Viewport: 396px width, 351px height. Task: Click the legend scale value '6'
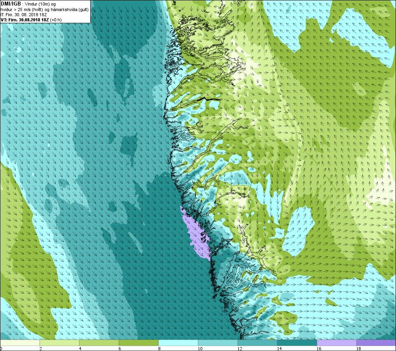(x=120, y=349)
